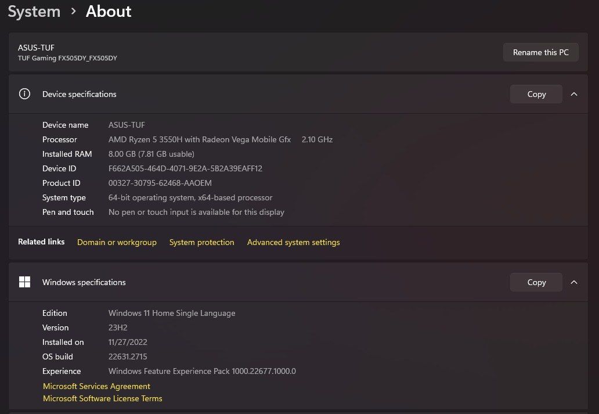
Task: Open the Microsoft Software License Terms
Action: pyautogui.click(x=102, y=398)
